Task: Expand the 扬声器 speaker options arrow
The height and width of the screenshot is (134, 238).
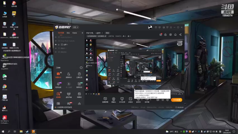Action: pos(151,99)
